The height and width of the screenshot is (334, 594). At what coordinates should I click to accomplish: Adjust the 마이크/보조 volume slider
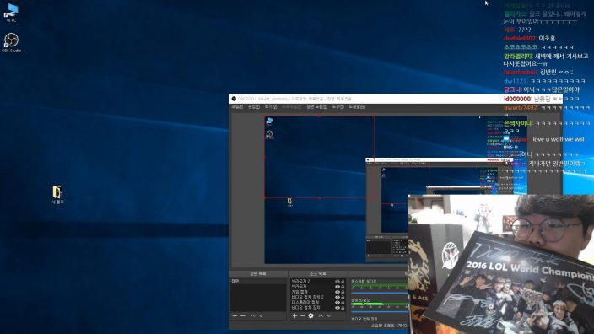[x=379, y=311]
